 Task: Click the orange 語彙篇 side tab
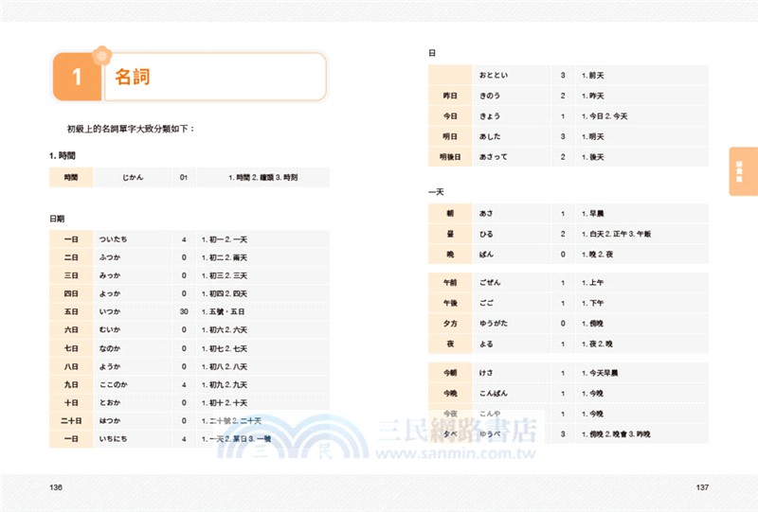[743, 171]
